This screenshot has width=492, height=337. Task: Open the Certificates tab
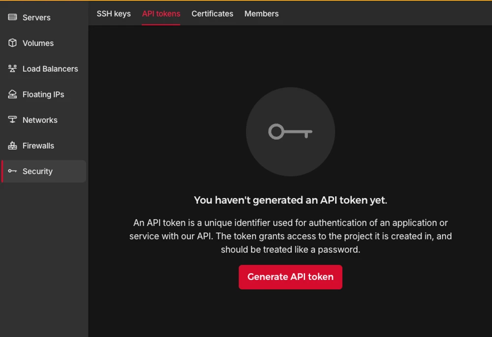pyautogui.click(x=212, y=14)
